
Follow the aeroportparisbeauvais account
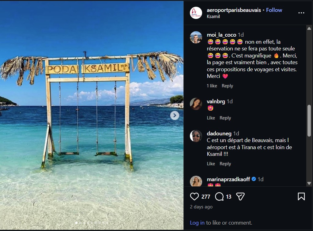pyautogui.click(x=274, y=10)
